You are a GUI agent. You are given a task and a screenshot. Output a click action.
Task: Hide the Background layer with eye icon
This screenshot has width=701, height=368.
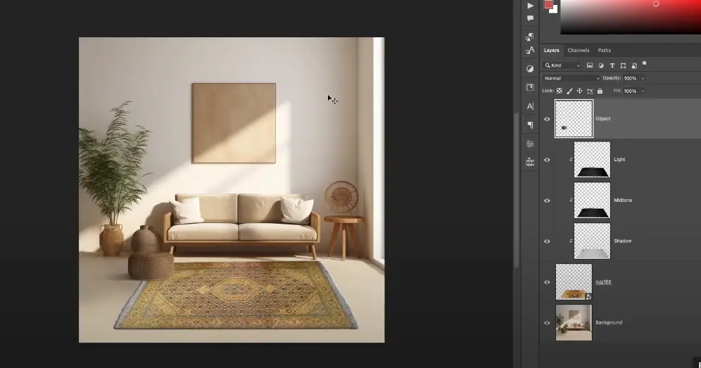pos(547,323)
